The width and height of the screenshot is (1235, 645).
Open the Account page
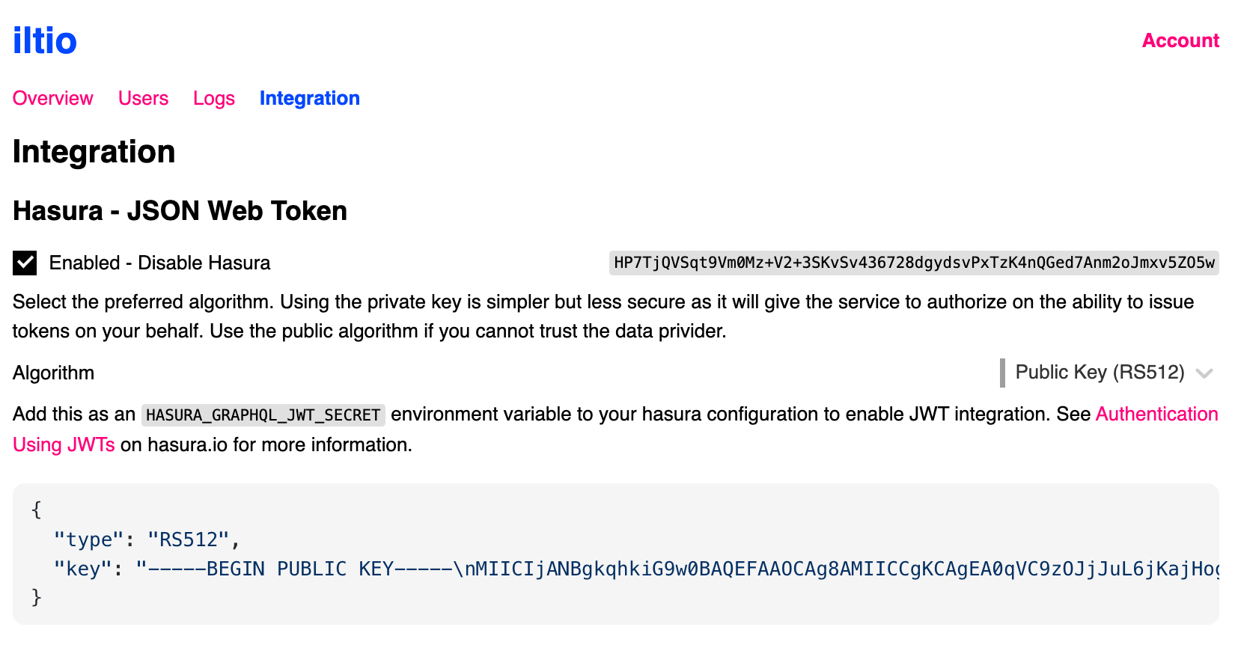coord(1180,41)
